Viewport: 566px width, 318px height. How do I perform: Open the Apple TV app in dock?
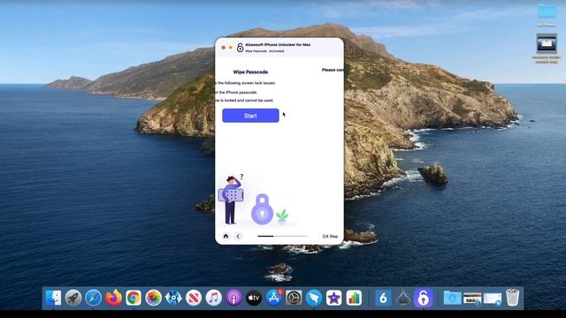coord(254,298)
